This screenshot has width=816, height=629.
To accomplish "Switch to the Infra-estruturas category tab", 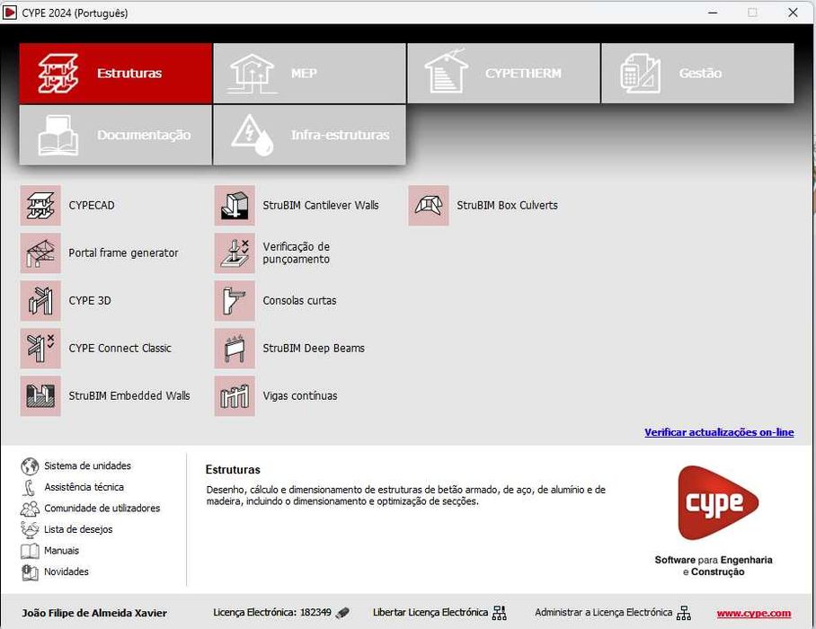I will click(x=309, y=136).
